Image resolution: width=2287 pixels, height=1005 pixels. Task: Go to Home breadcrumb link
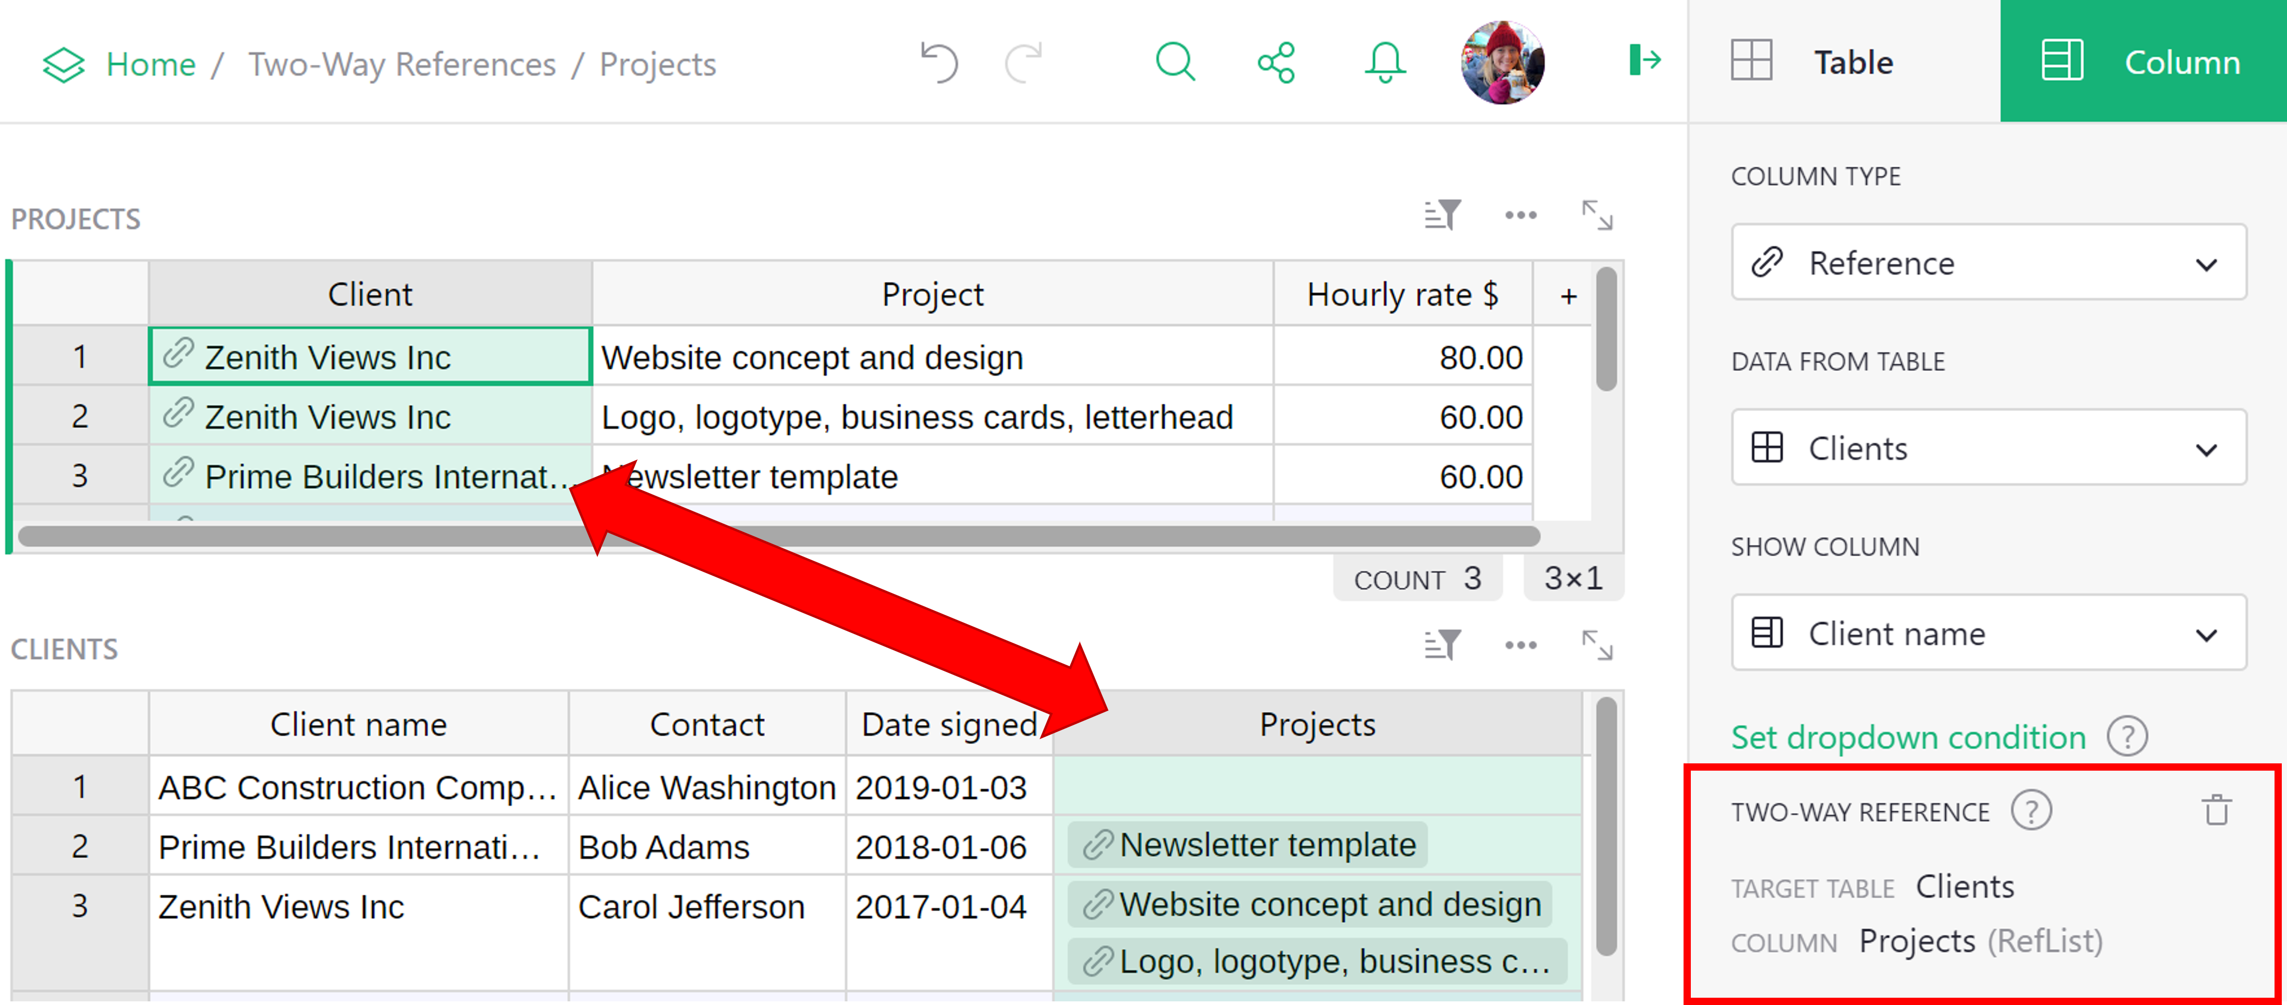[150, 64]
